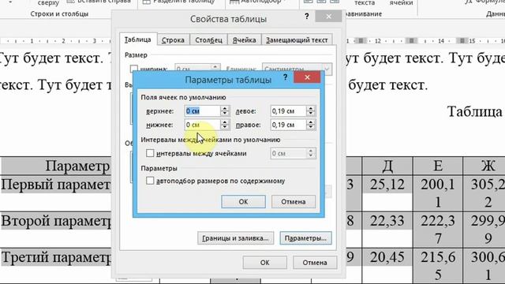505x284 pixels.
Task: Open Границы и заливка button
Action: (235, 238)
